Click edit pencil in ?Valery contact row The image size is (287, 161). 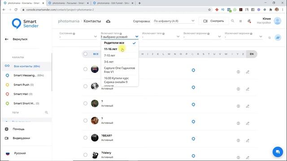click(248, 157)
